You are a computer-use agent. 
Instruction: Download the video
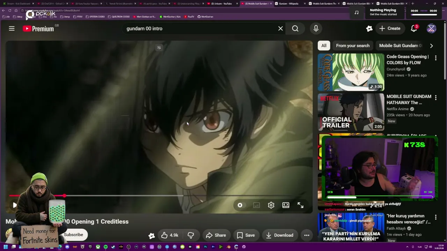click(x=280, y=235)
